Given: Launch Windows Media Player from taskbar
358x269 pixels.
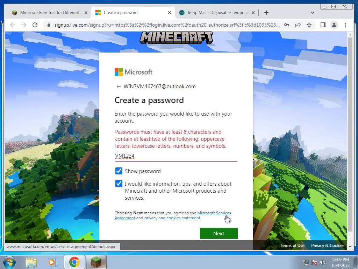Looking at the screenshot, I should [x=52, y=262].
